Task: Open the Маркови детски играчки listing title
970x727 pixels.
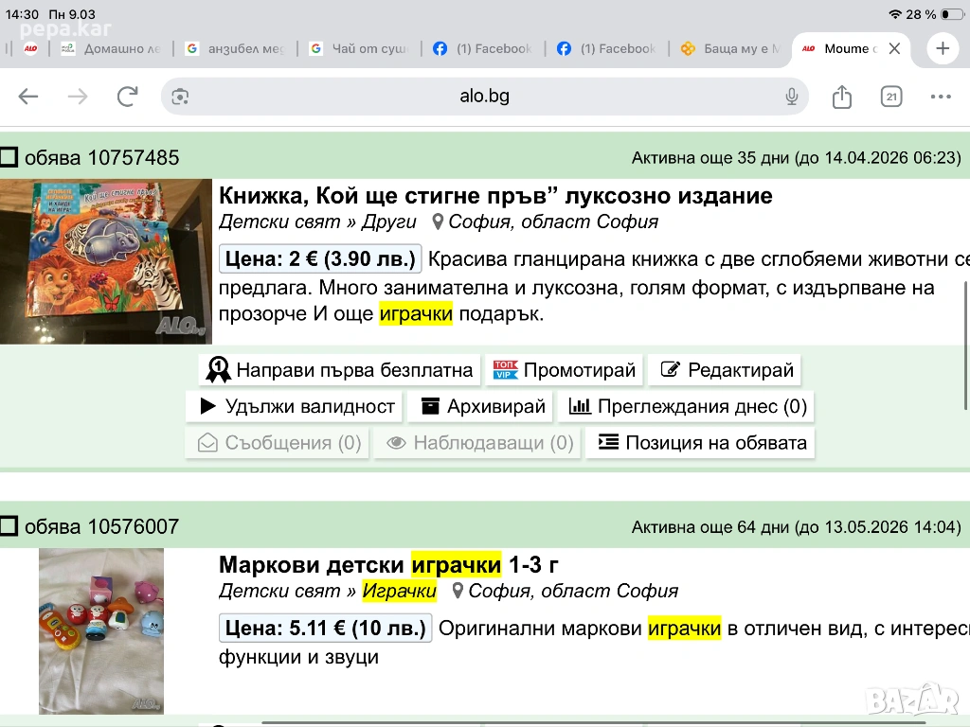Action: pyautogui.click(x=388, y=565)
